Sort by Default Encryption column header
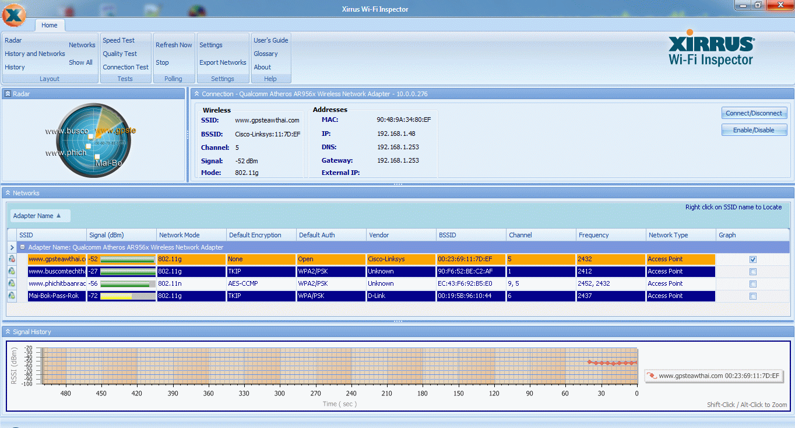The height and width of the screenshot is (428, 795). pos(262,235)
